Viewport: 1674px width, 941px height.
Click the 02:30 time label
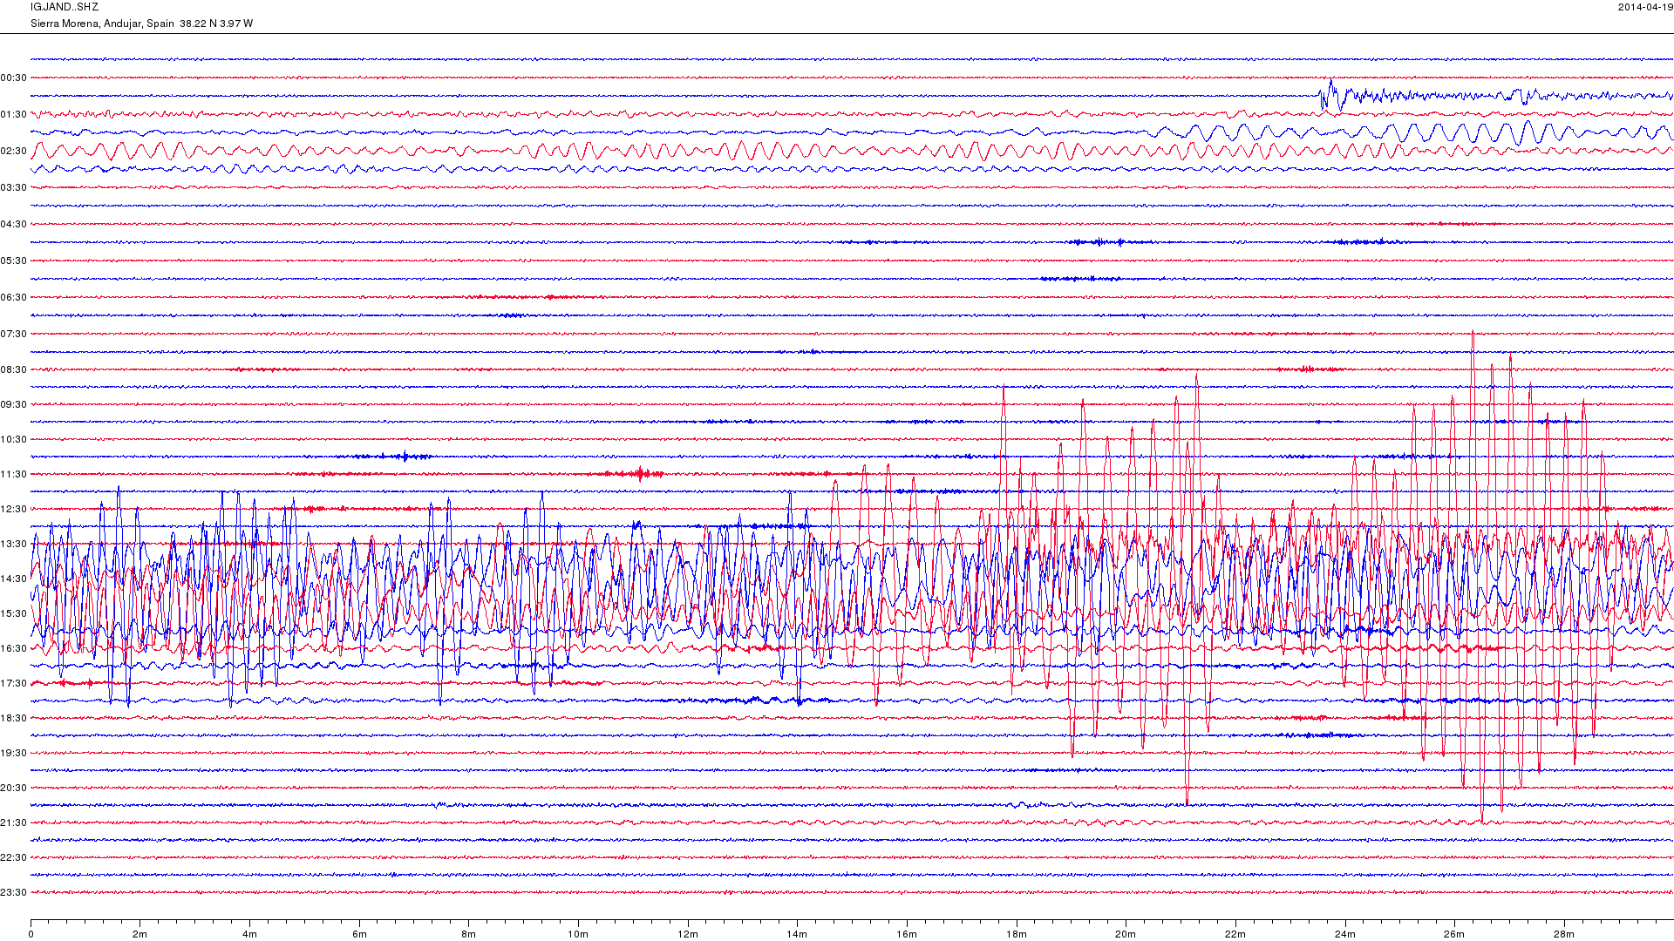14,152
